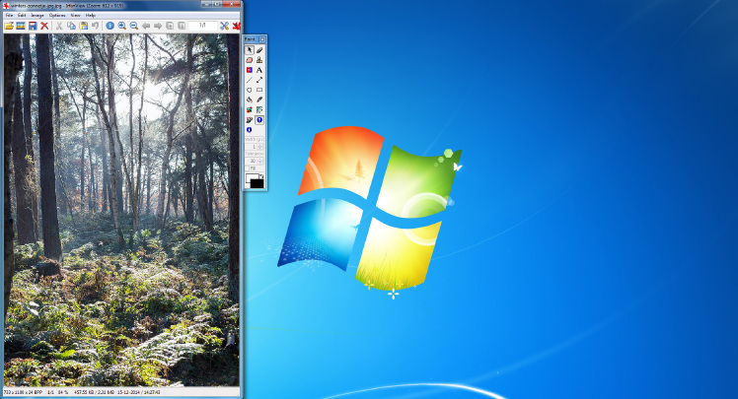Click the Copy toolbar icon
The height and width of the screenshot is (399, 738).
[x=72, y=26]
